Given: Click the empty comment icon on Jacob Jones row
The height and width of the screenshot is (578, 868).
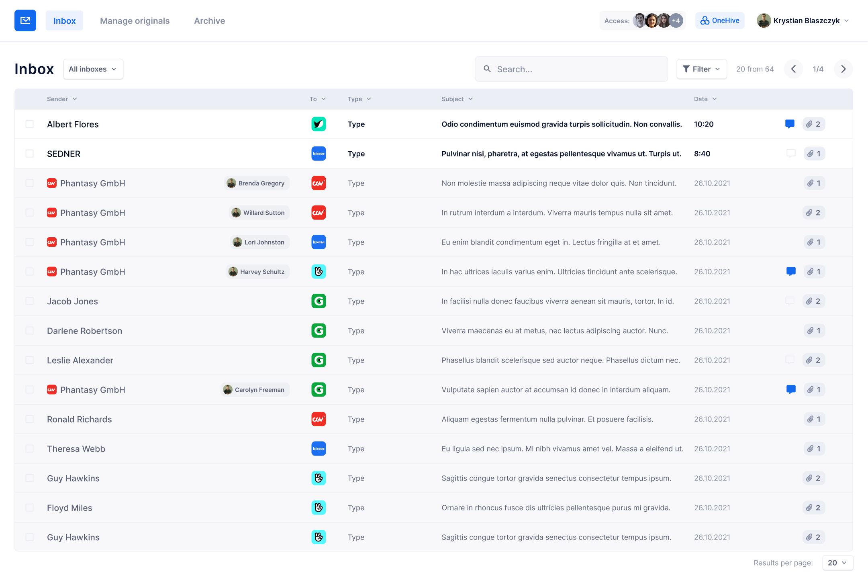Looking at the screenshot, I should [789, 301].
